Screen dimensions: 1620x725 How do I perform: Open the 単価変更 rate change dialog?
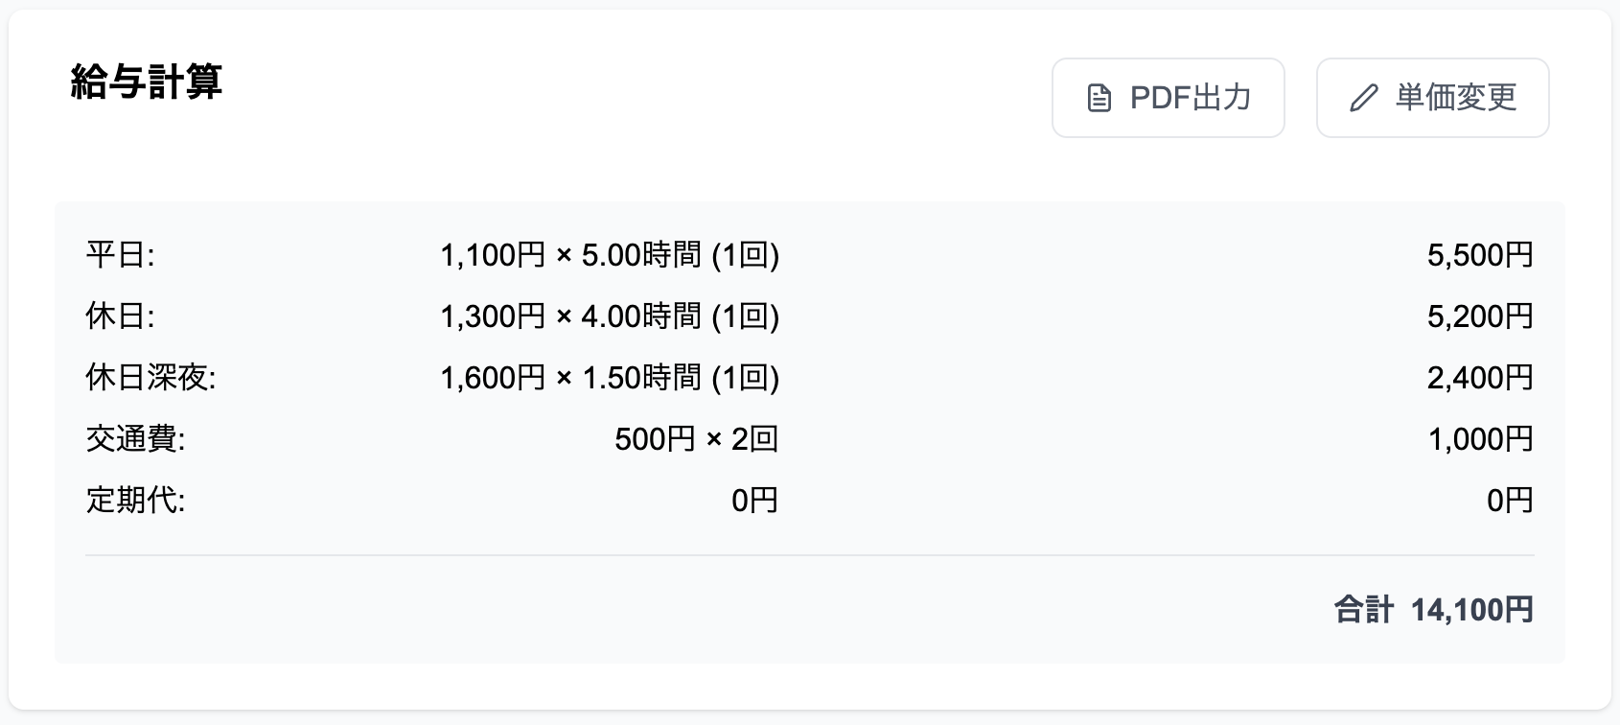(1432, 97)
